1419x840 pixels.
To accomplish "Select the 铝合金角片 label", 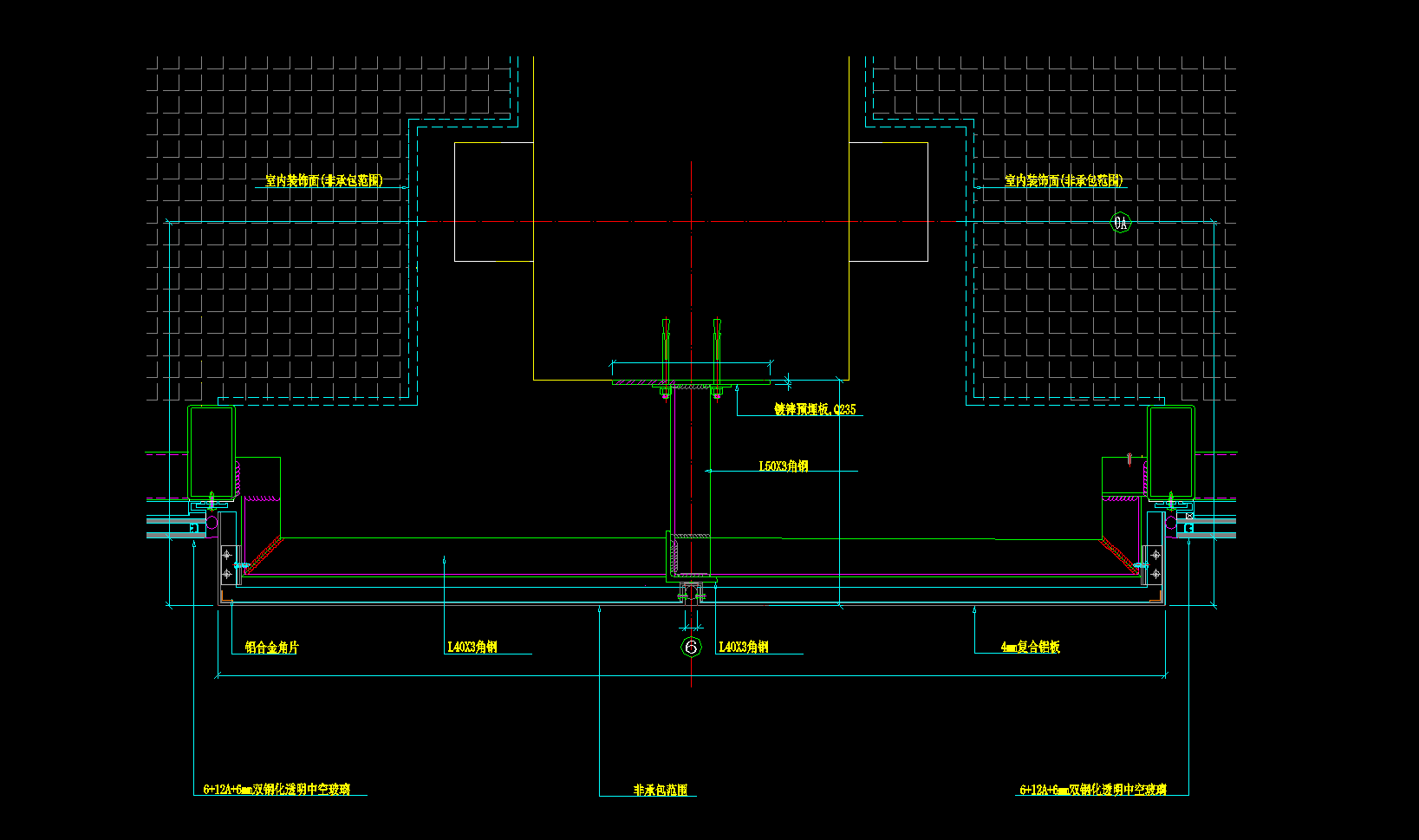I will point(271,648).
